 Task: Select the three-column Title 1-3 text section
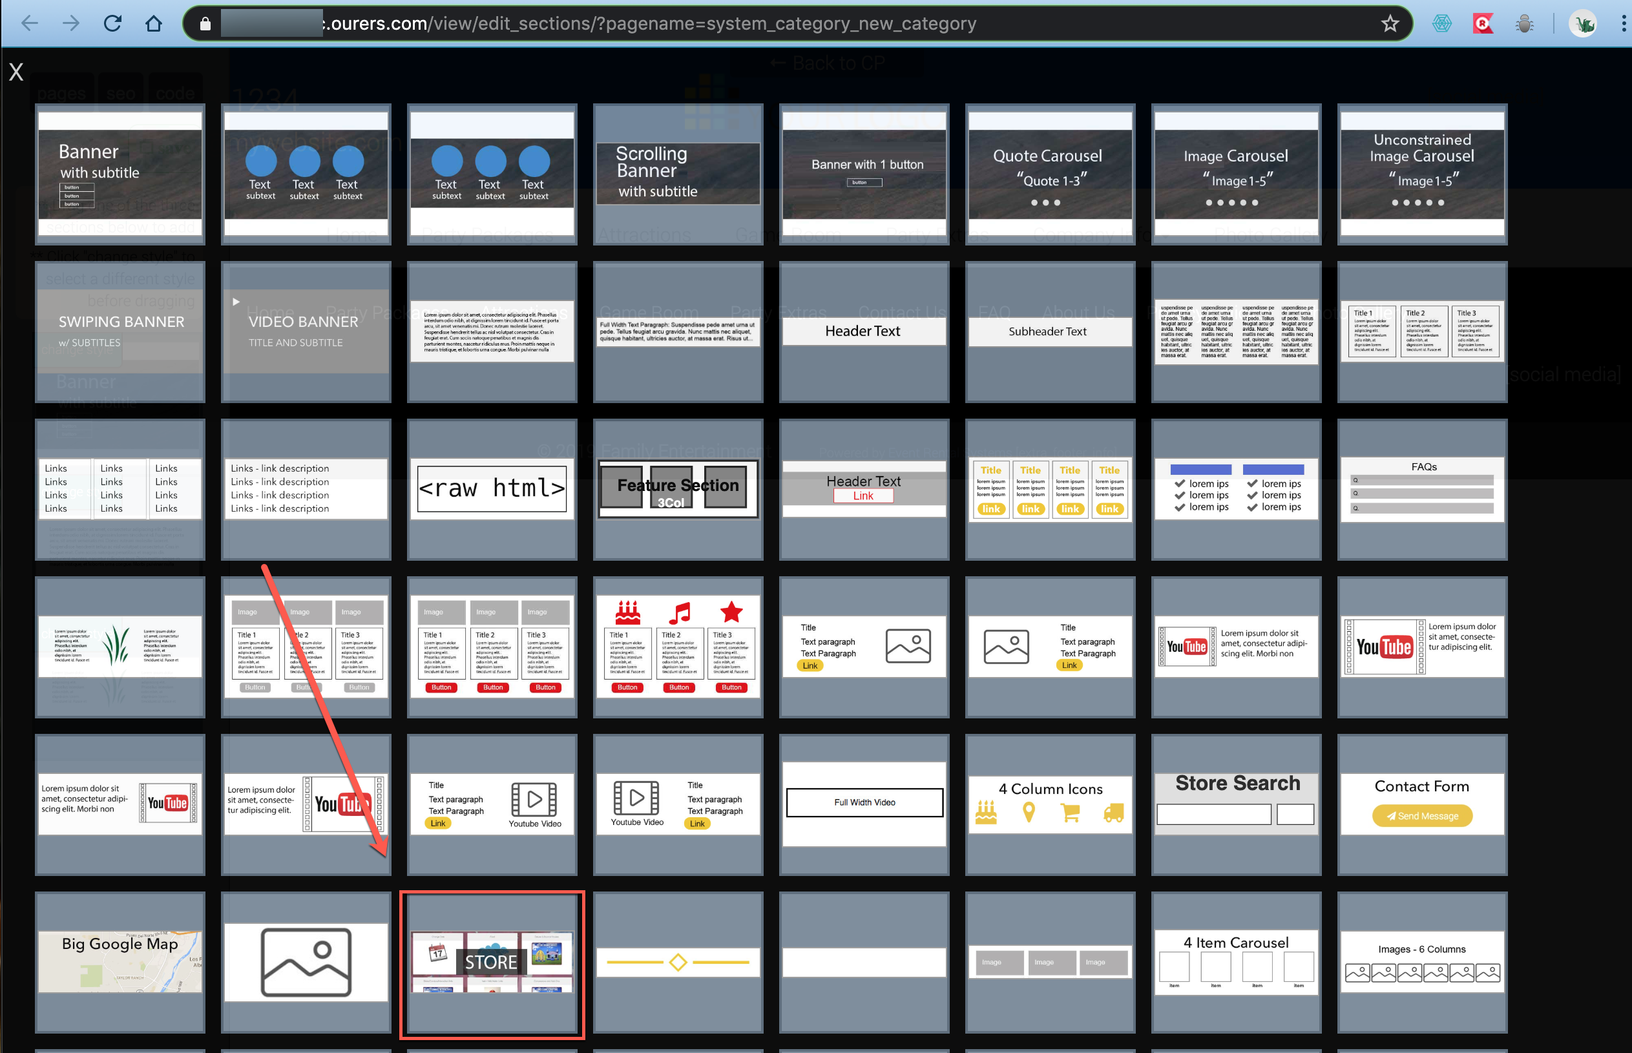pos(1422,331)
